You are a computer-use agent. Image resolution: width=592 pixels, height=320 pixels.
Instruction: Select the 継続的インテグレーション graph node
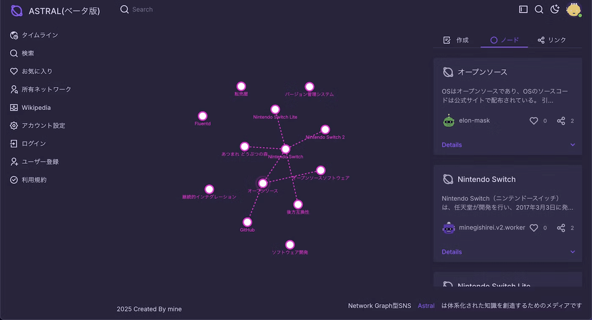209,189
